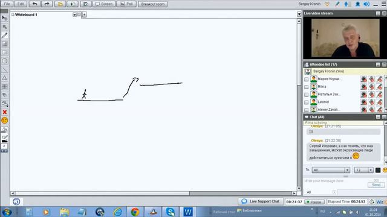Mute microphone for Мария Корни
This screenshot has height=217, width=387.
(x=371, y=79)
